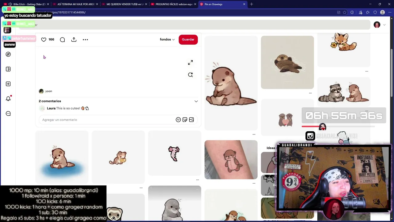Create a new pin with sidebar plus icon
Viewport: 394px width, 222px height.
(x=8, y=84)
